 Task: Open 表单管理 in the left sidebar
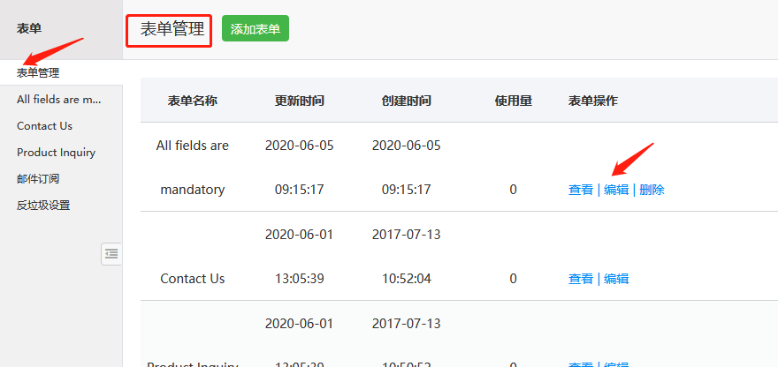[x=38, y=72]
